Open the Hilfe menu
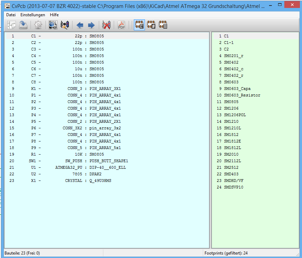302x258 pixels. (54, 15)
